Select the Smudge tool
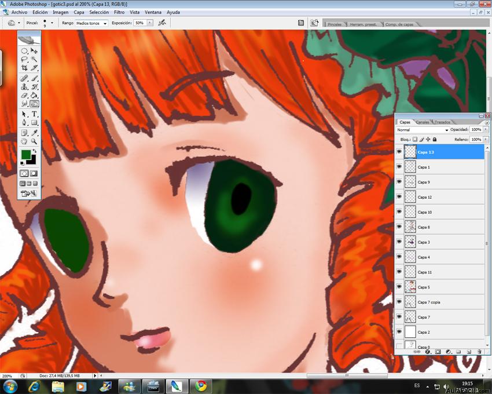The width and height of the screenshot is (492, 394). (x=24, y=104)
